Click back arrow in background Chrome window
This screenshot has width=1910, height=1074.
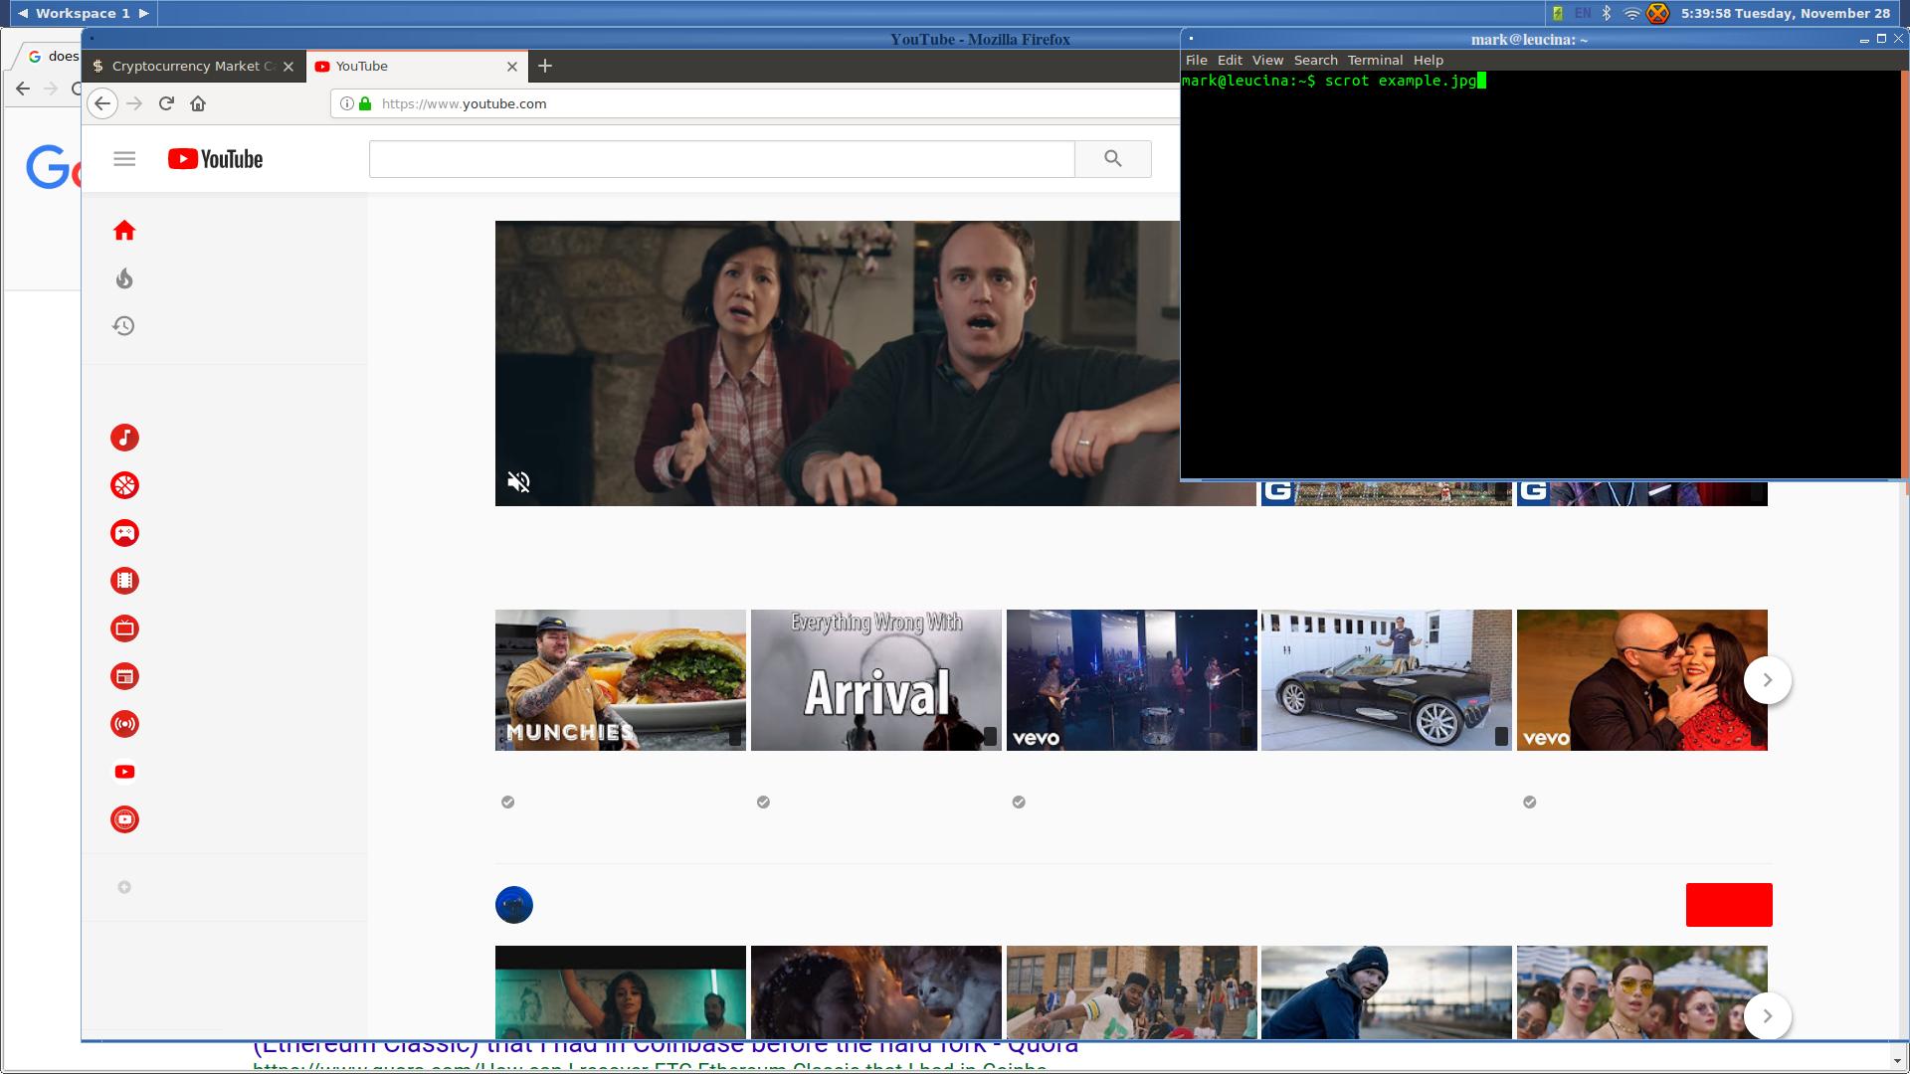click(23, 89)
